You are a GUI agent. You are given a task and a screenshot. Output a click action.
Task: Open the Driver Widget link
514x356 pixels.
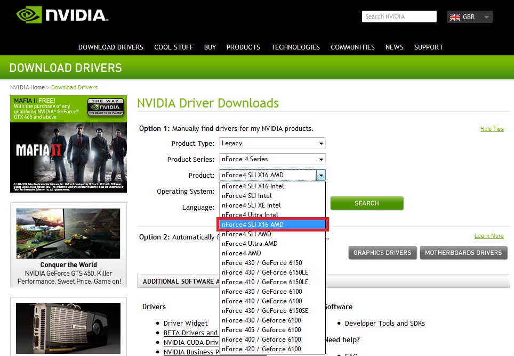pyautogui.click(x=186, y=324)
